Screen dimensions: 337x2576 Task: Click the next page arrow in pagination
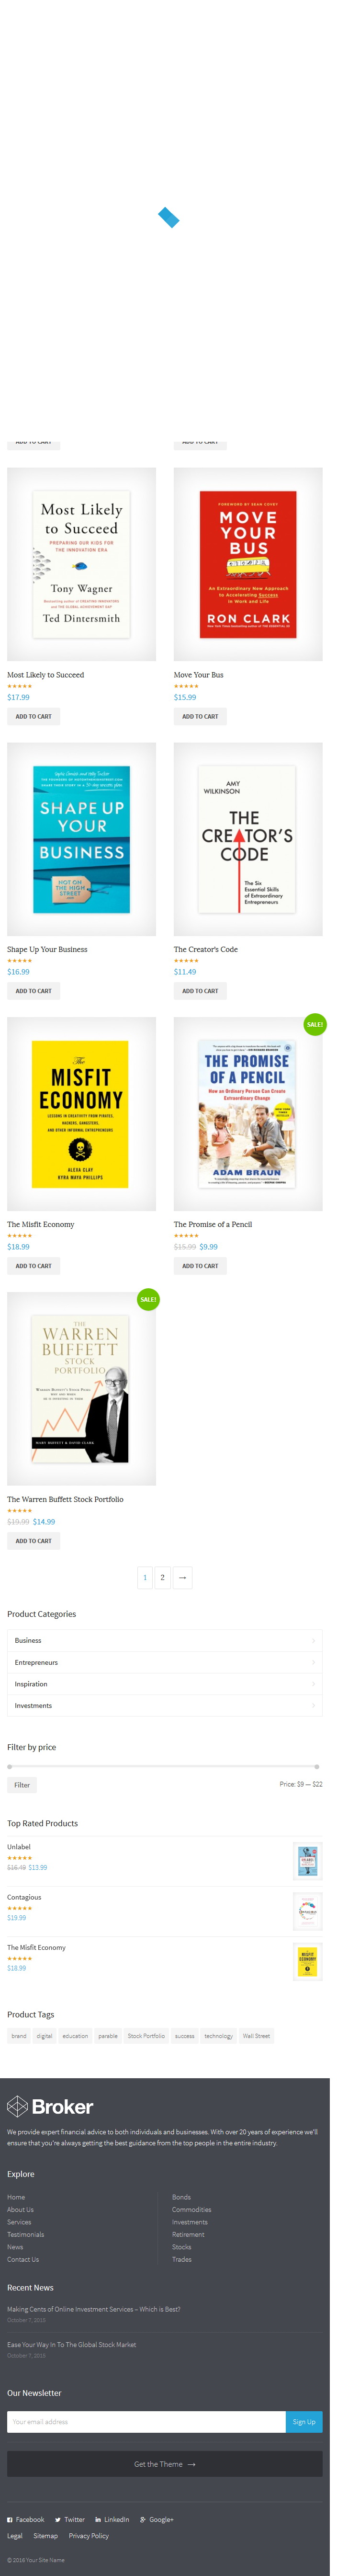pos(182,1577)
